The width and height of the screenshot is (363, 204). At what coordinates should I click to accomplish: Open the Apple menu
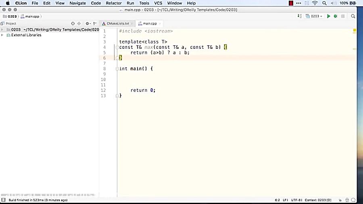pos(8,3)
